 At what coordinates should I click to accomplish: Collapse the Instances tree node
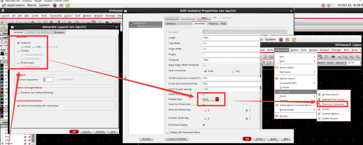(131, 23)
